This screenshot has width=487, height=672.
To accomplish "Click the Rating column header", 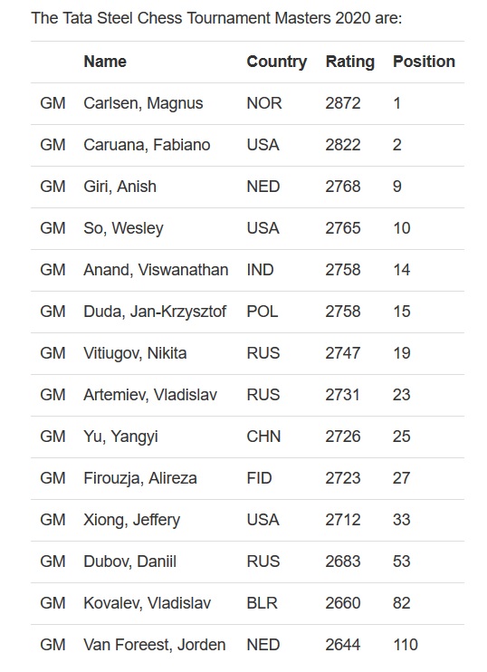I will (350, 62).
